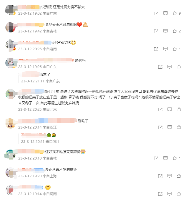Screen dimensions: 182x201
Task: Like the comment posted at 20:25 from 北京
Action: coord(179,109)
